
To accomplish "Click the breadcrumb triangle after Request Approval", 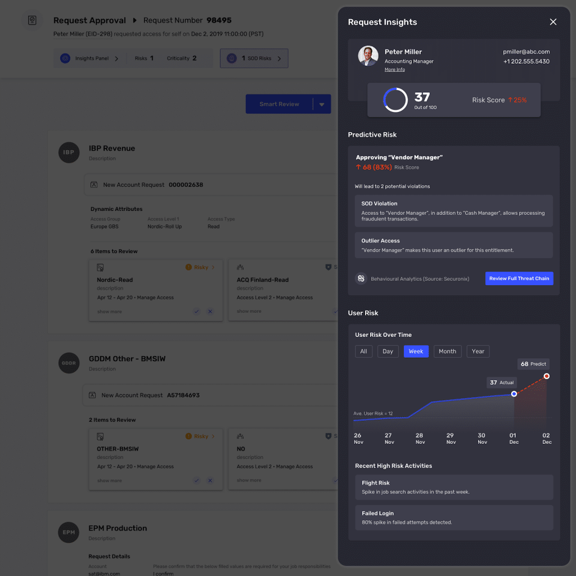I will click(134, 20).
